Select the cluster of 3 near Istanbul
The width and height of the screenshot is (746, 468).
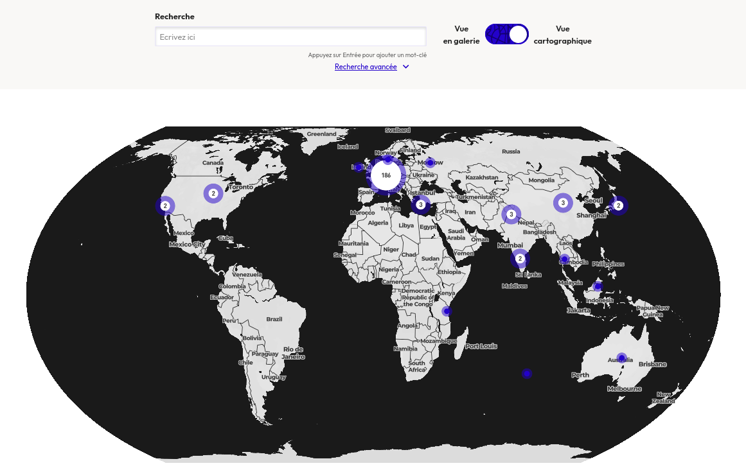pos(421,204)
